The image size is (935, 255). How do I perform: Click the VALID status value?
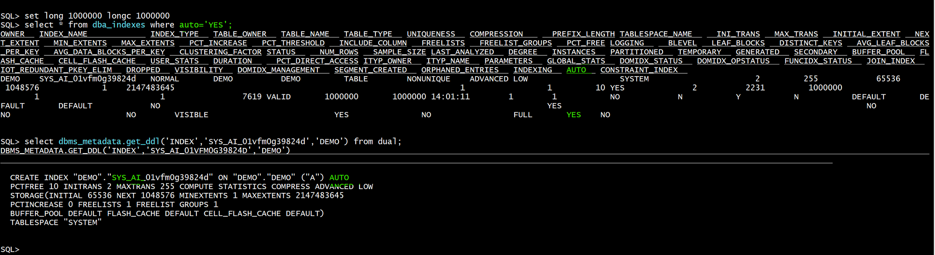(279, 97)
